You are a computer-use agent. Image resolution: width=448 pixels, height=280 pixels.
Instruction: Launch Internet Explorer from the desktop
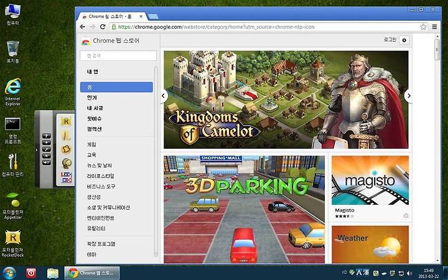click(12, 92)
